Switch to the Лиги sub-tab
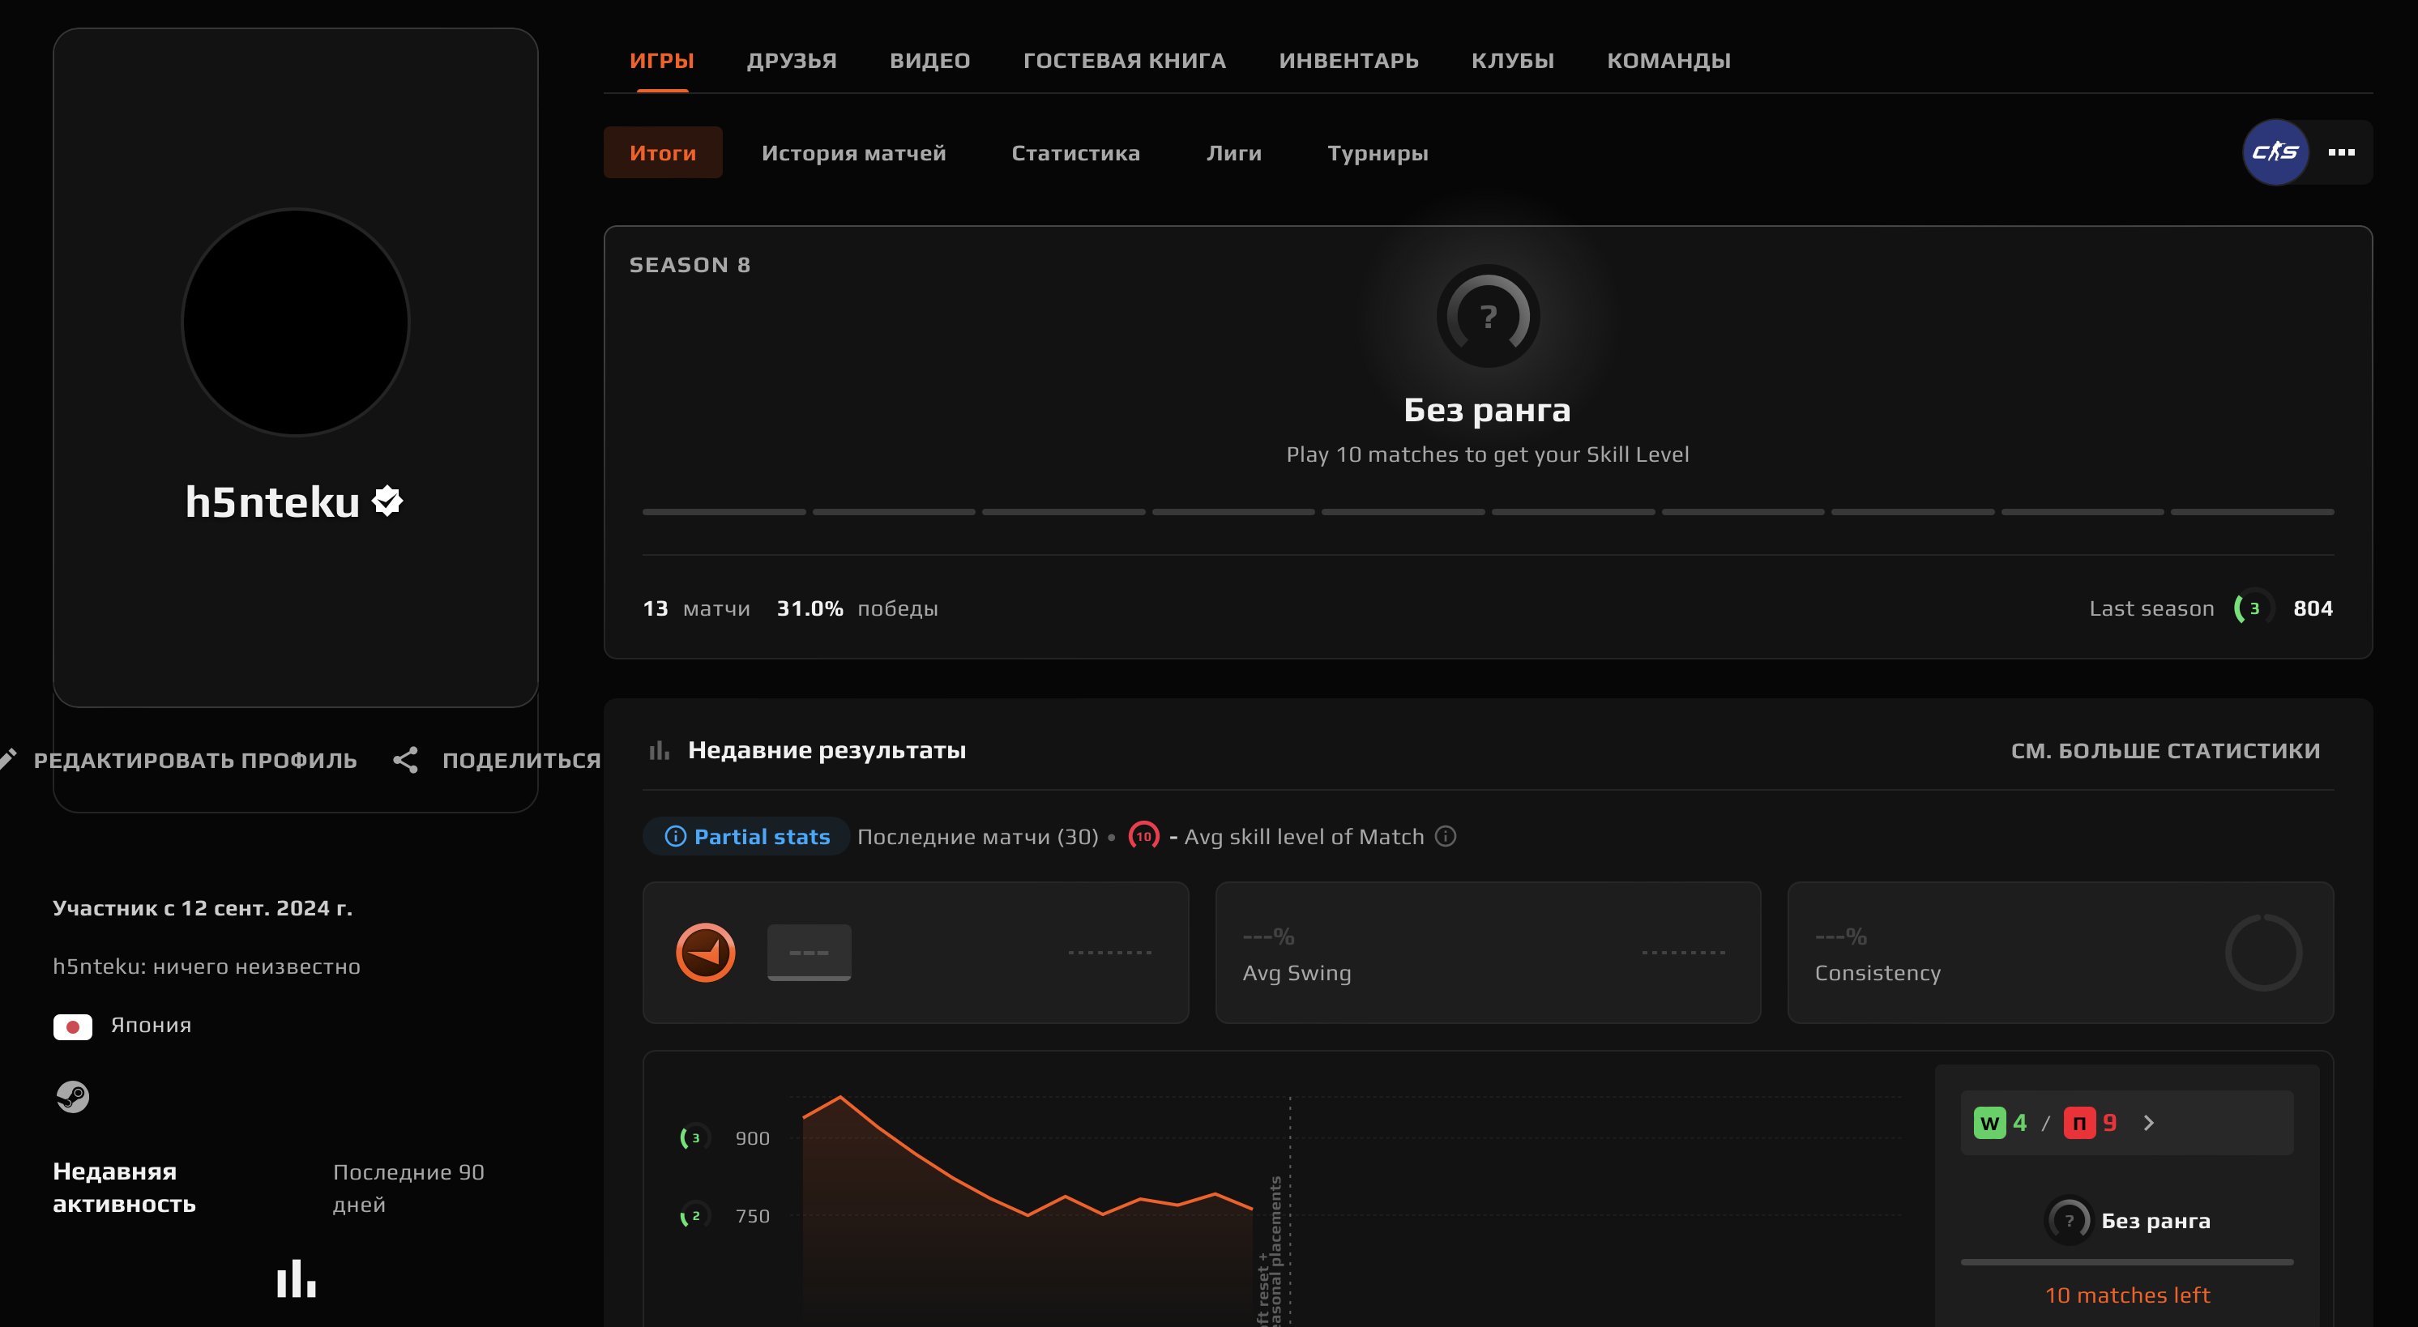 point(1233,153)
